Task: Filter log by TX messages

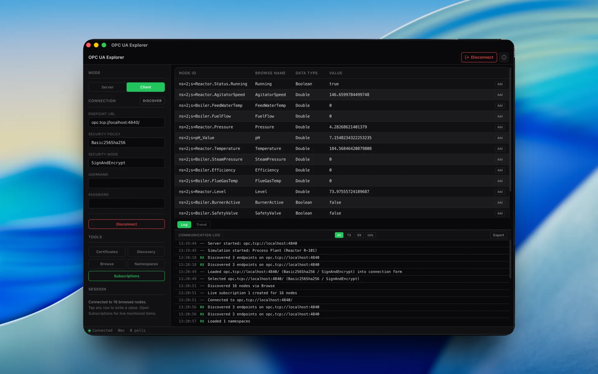Action: coord(349,235)
